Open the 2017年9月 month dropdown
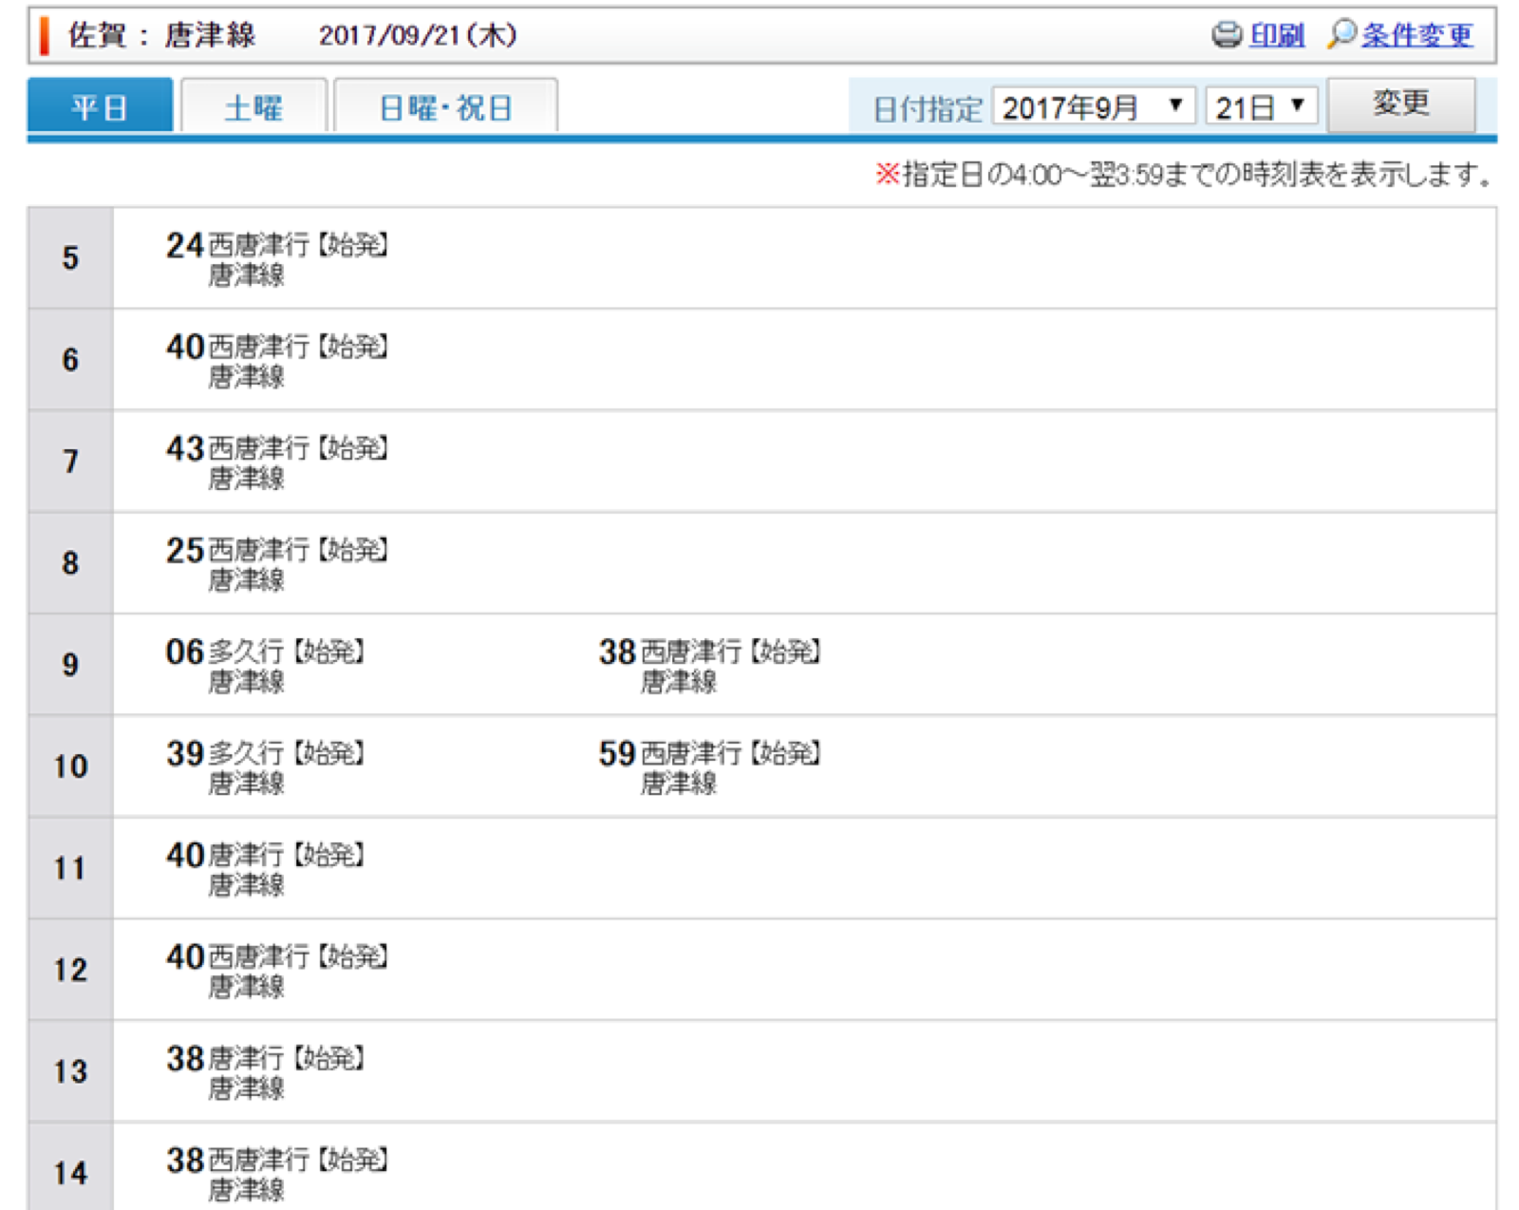 tap(1094, 106)
